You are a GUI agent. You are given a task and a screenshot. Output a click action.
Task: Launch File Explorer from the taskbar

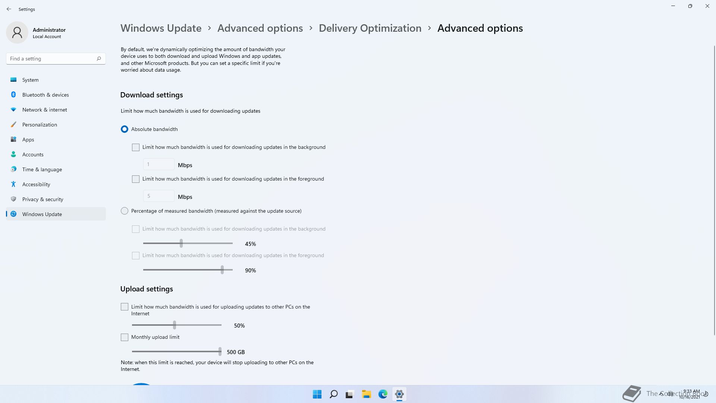(366, 394)
